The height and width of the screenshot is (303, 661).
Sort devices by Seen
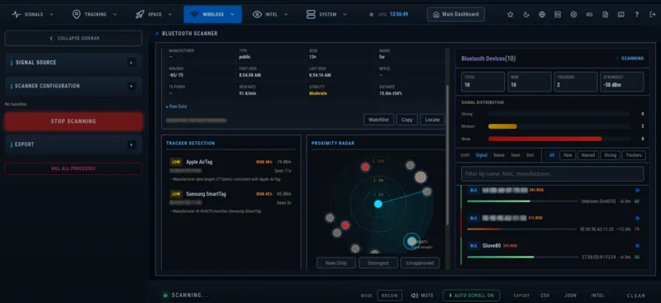point(516,155)
